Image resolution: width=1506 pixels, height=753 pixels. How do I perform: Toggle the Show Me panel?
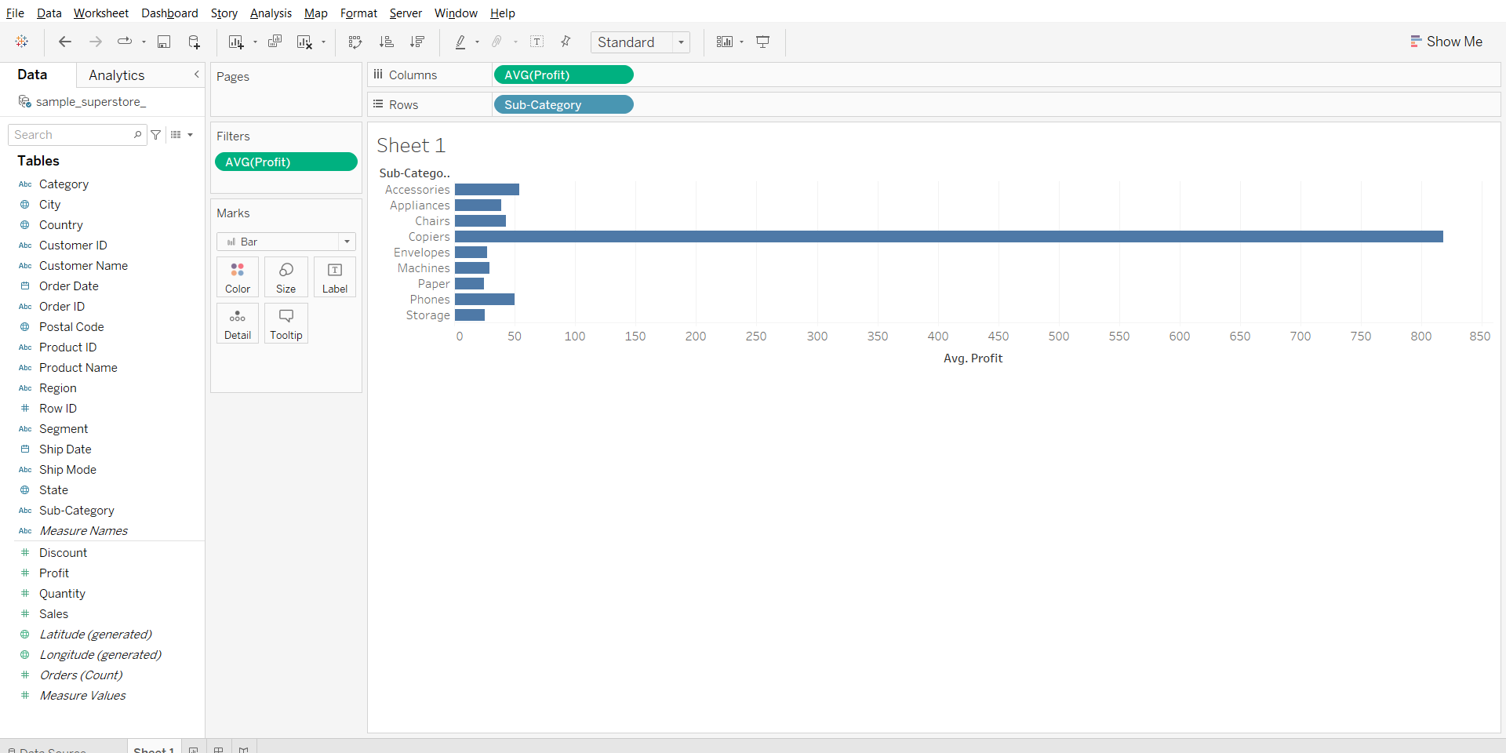[x=1446, y=42]
